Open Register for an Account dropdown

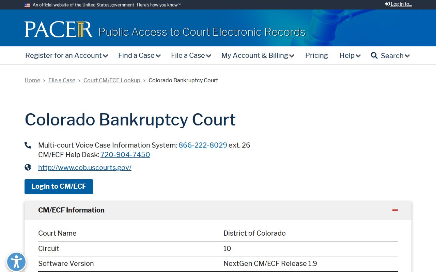[66, 55]
